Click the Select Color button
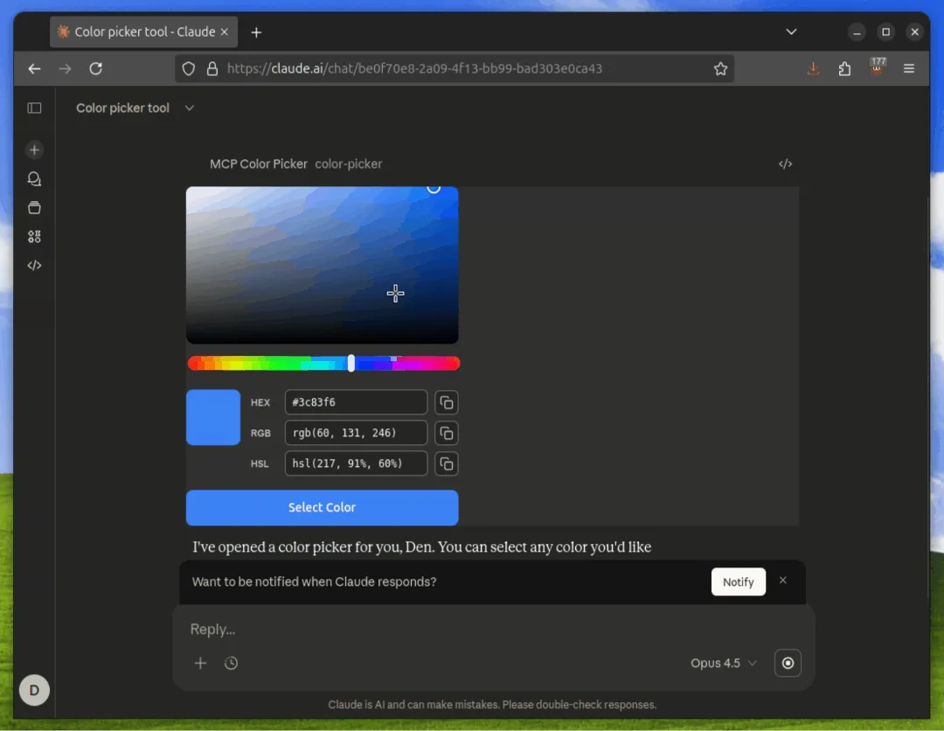The width and height of the screenshot is (944, 731). pos(322,507)
